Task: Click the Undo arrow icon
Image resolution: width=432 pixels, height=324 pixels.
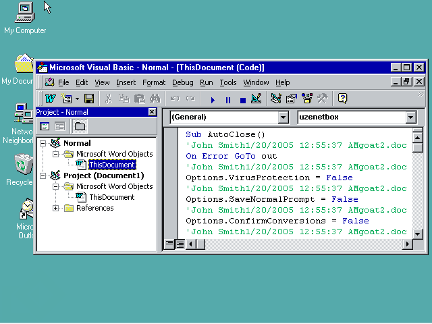Action: tap(175, 99)
